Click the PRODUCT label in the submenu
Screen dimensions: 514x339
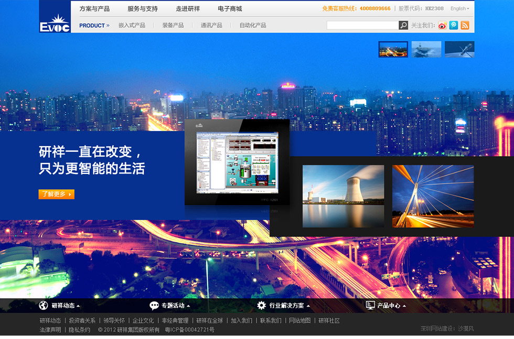[92, 26]
